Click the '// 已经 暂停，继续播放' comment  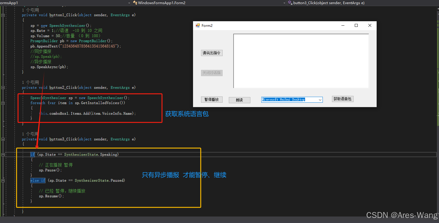pos(62,191)
